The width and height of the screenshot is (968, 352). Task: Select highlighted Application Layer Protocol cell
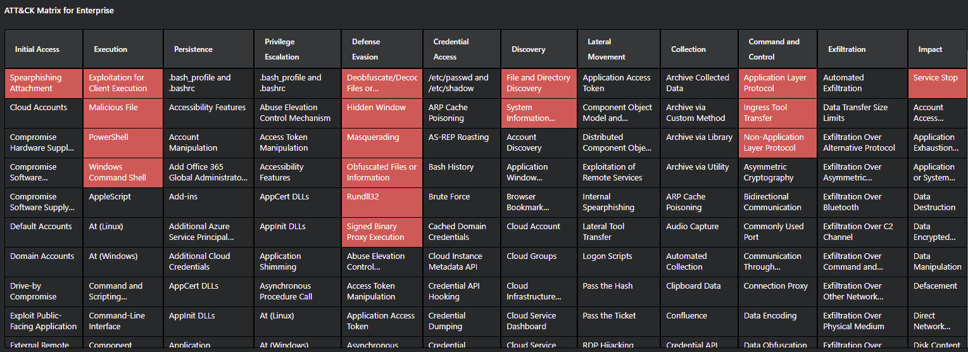pos(778,84)
